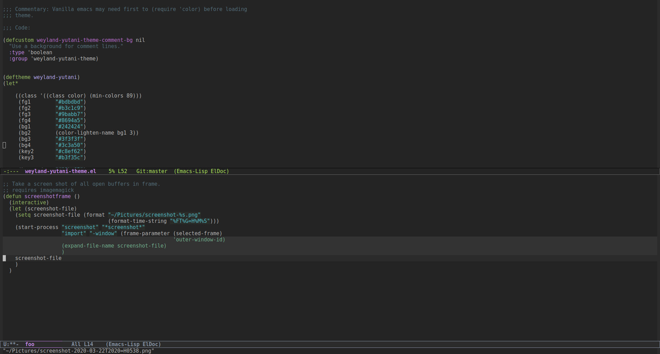The width and height of the screenshot is (660, 354).
Task: Click the foo buffer name in lower mode line
Action: click(x=30, y=344)
